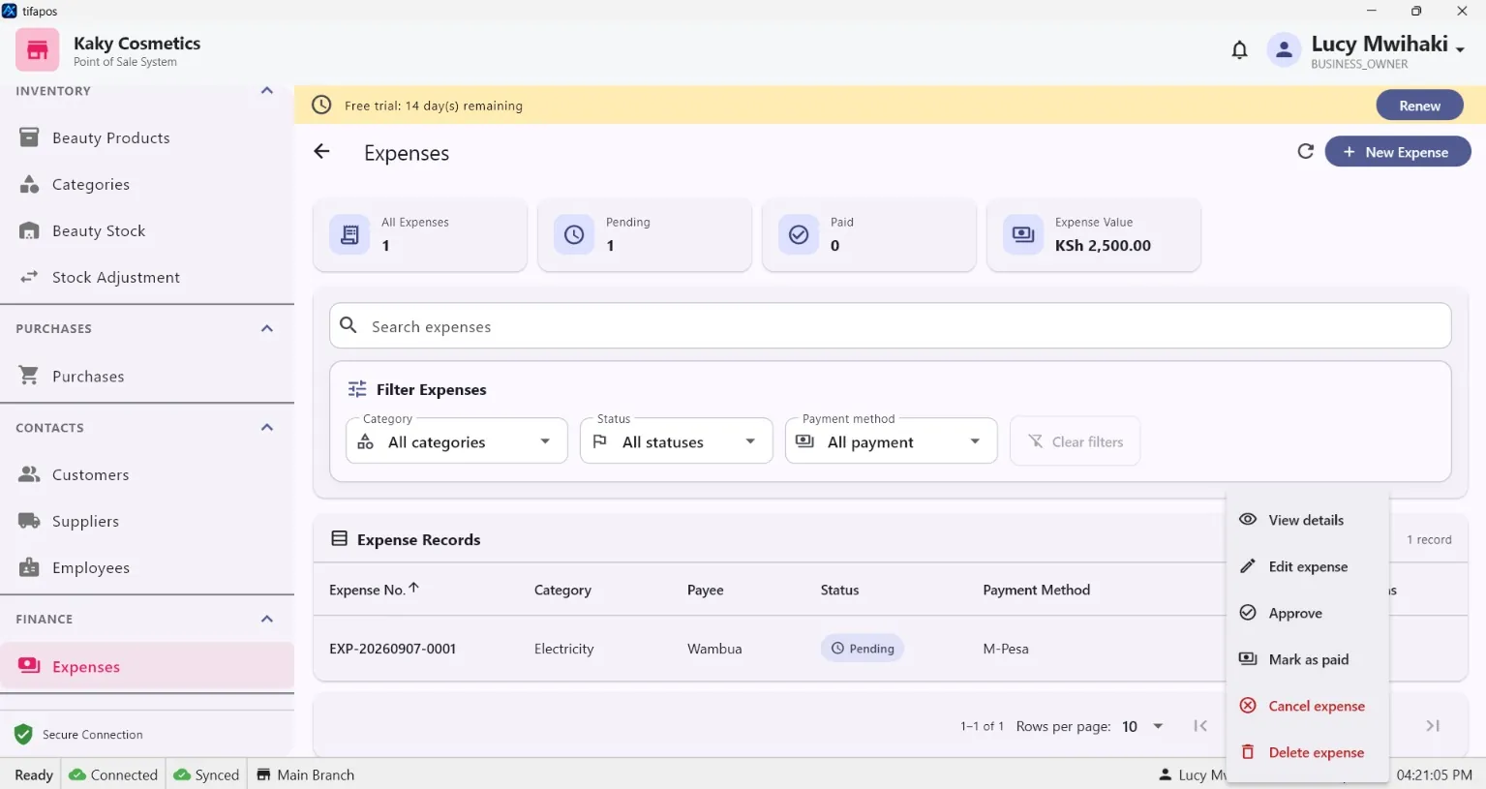Image resolution: width=1486 pixels, height=789 pixels.
Task: Sort by Expense No. column header
Action: 374,590
